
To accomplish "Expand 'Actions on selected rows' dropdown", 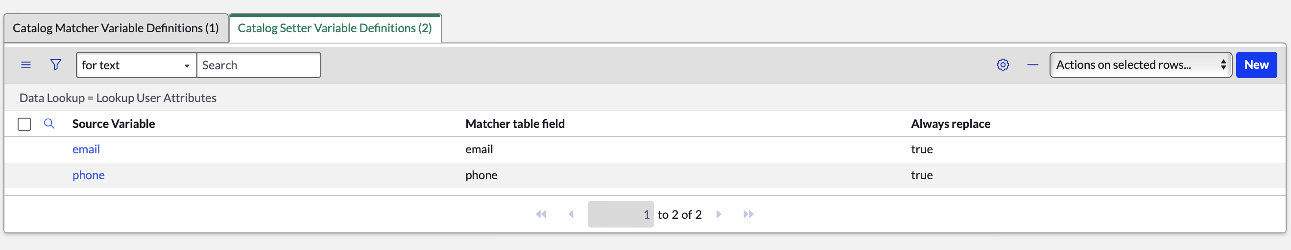I will [x=1140, y=65].
